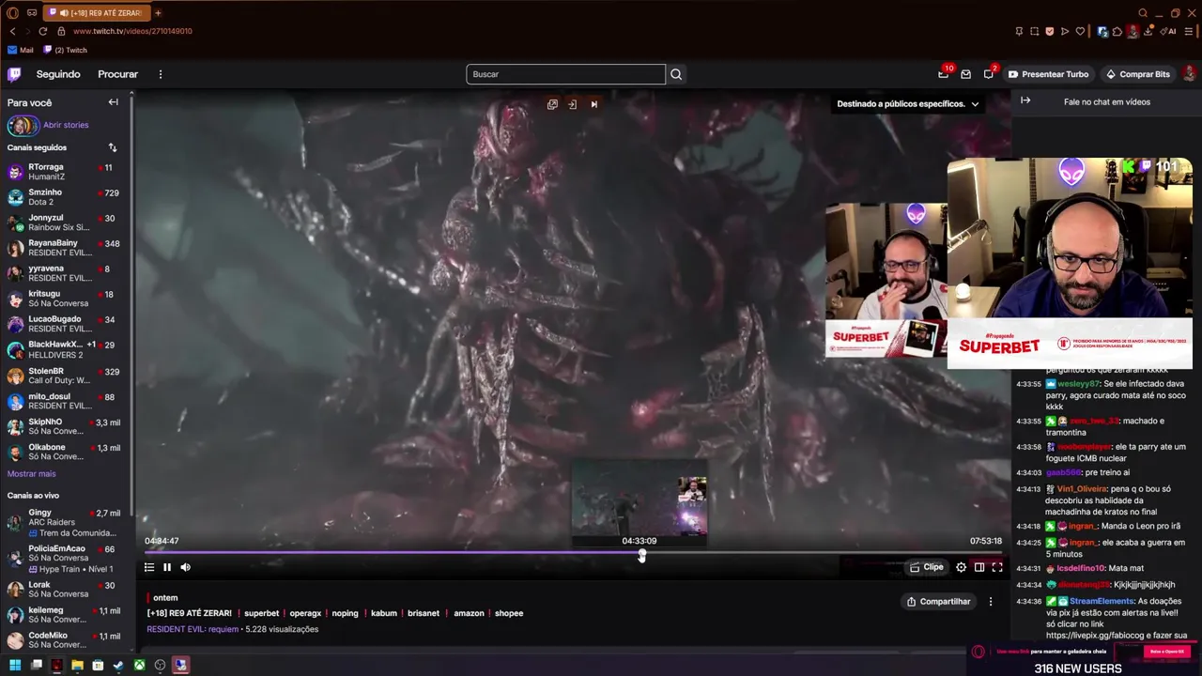The height and width of the screenshot is (676, 1202).
Task: Click the unplayed part of video progress bar
Action: click(x=824, y=554)
